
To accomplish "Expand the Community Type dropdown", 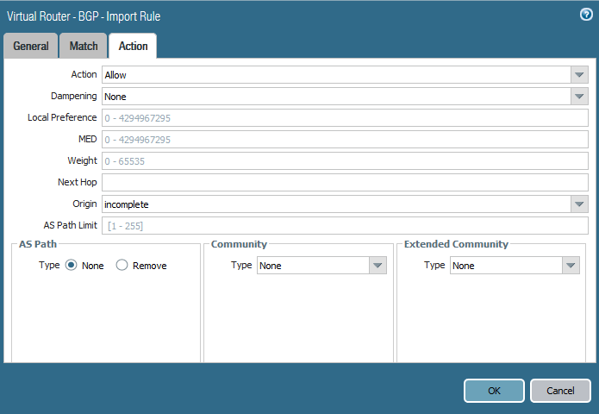I will (x=377, y=266).
